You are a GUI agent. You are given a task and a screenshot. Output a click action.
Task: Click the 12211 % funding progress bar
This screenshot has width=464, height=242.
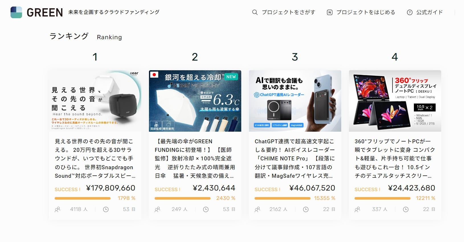point(382,198)
